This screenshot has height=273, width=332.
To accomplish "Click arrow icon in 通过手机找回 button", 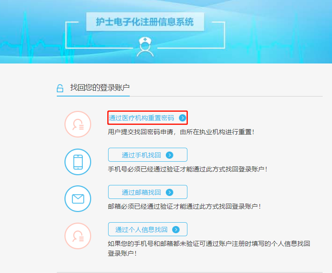I will [169, 155].
